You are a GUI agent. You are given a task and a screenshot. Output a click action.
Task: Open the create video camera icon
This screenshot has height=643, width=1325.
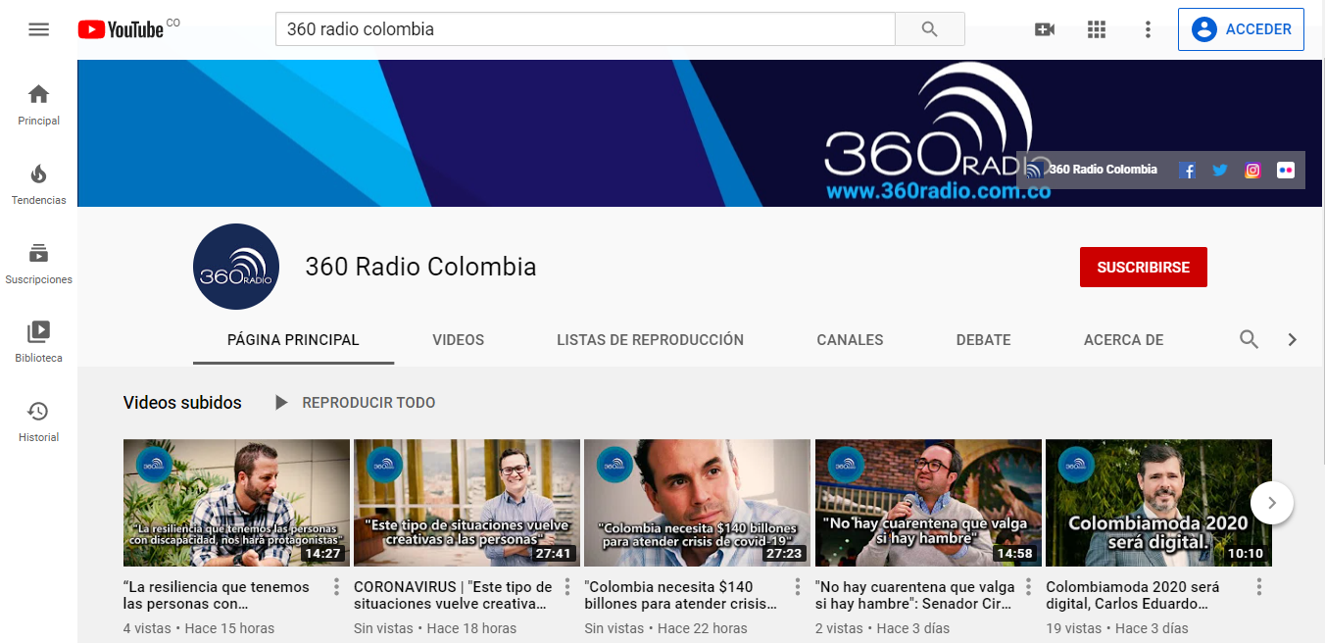click(1045, 29)
